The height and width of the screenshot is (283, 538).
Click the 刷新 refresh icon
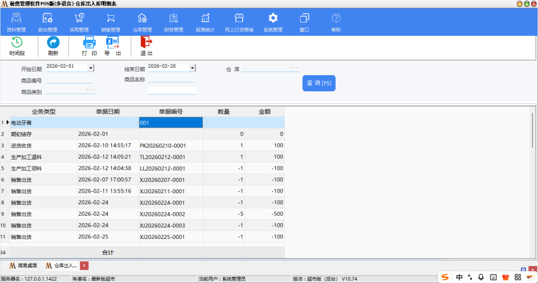coord(53,43)
